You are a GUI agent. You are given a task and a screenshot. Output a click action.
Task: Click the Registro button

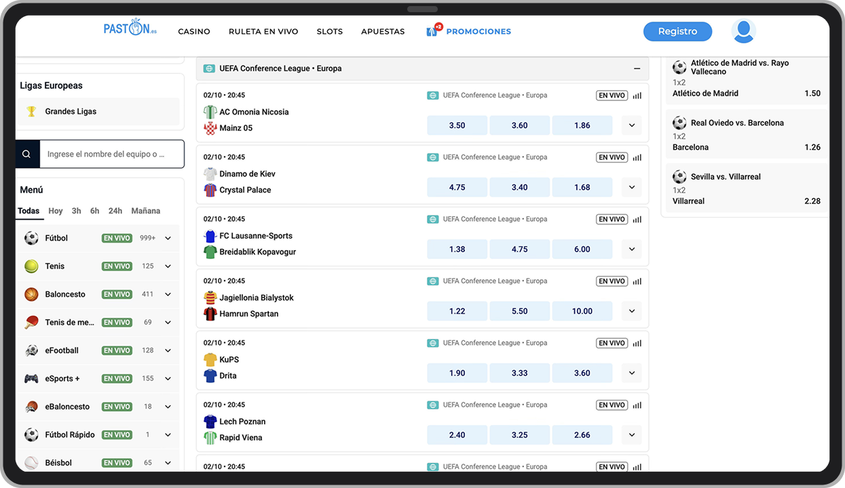[x=677, y=31]
